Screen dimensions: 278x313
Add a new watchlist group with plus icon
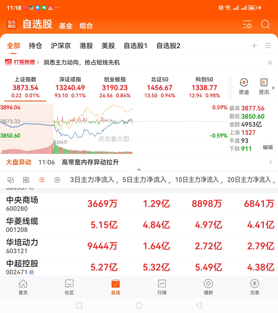pos(254,45)
